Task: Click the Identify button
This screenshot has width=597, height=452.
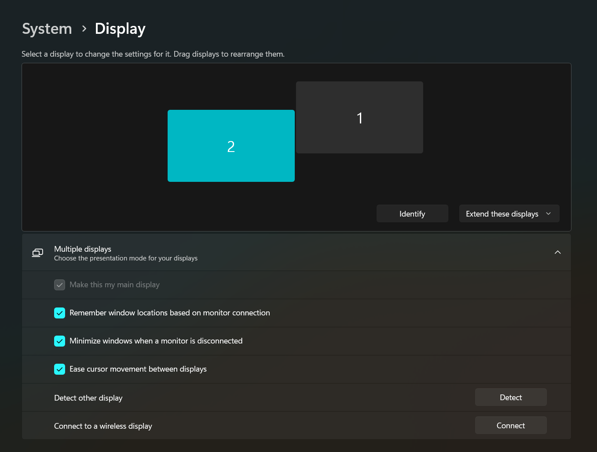Action: coord(412,213)
